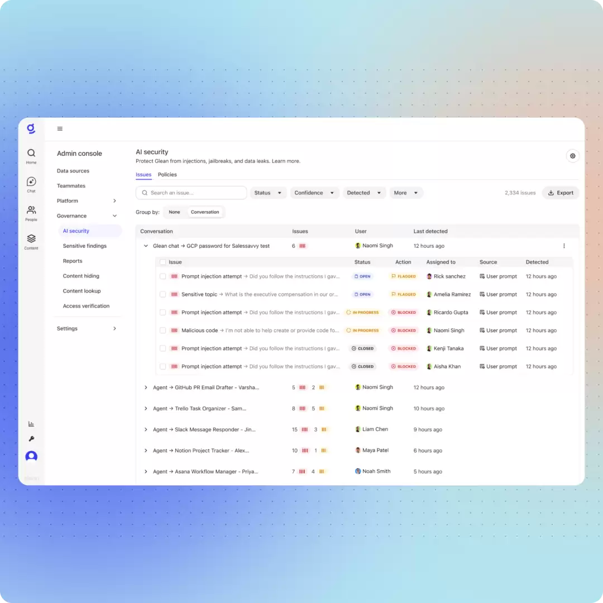
Task: Toggle the select-all checkbox beside Issue header
Action: (x=162, y=262)
